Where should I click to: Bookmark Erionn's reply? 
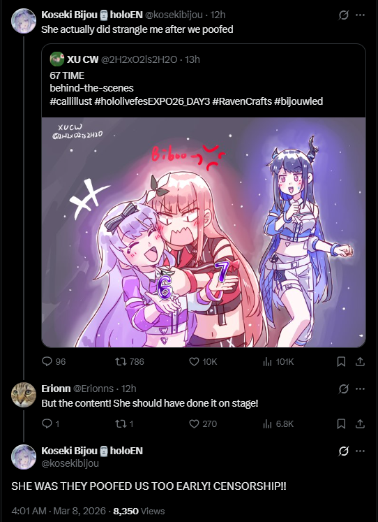[341, 423]
